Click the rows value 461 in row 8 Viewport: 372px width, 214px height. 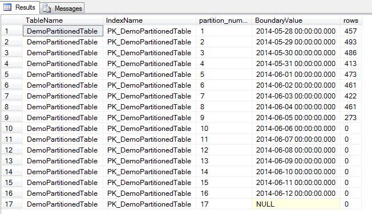[x=351, y=107]
